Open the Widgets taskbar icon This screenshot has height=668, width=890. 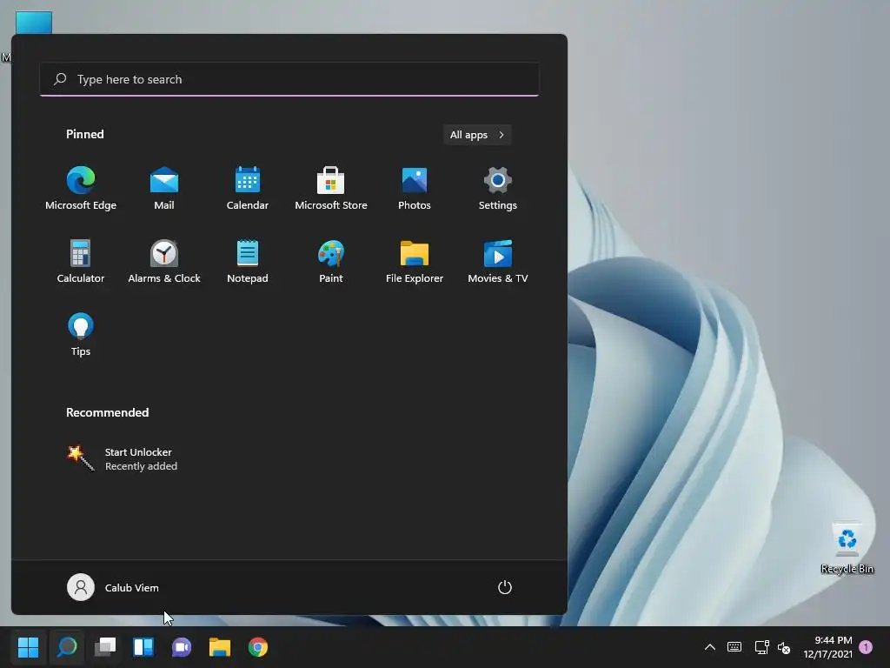coord(143,647)
